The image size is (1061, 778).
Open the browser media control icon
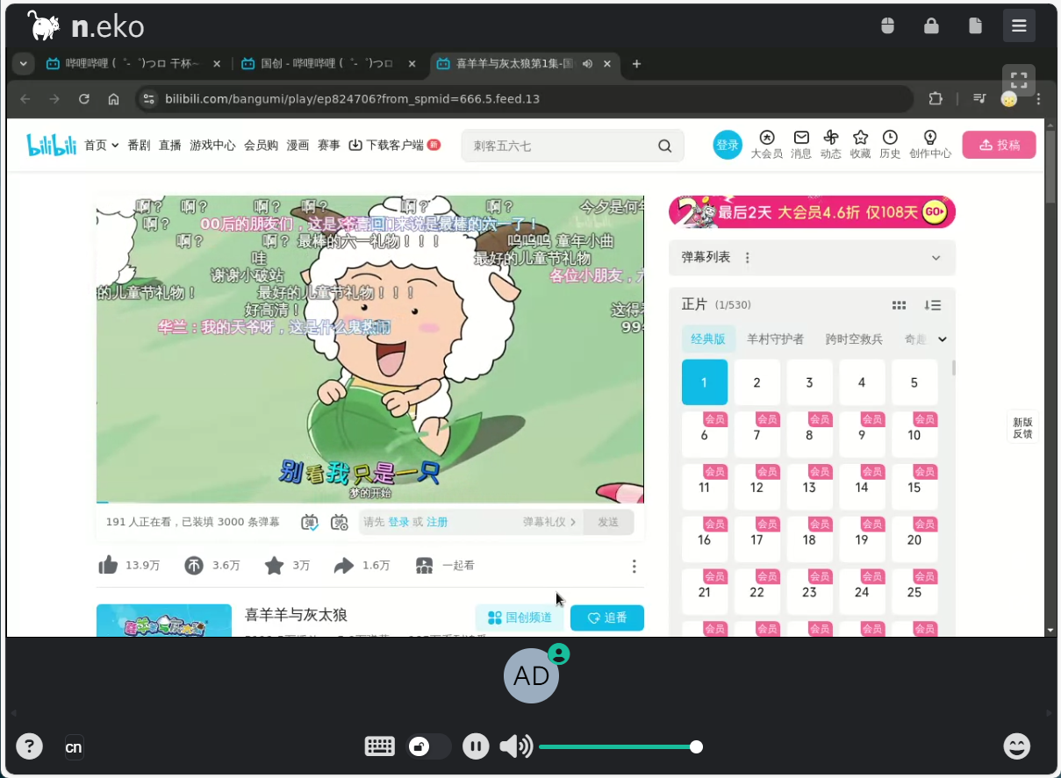click(979, 99)
